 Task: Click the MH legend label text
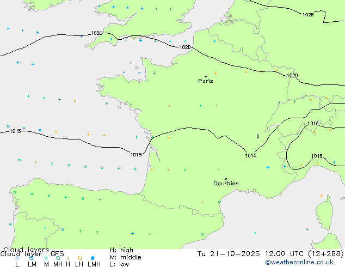[x=58, y=264]
